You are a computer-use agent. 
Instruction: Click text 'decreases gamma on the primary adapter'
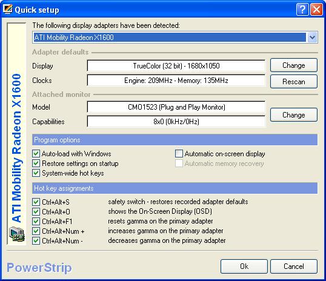[x=167, y=240]
